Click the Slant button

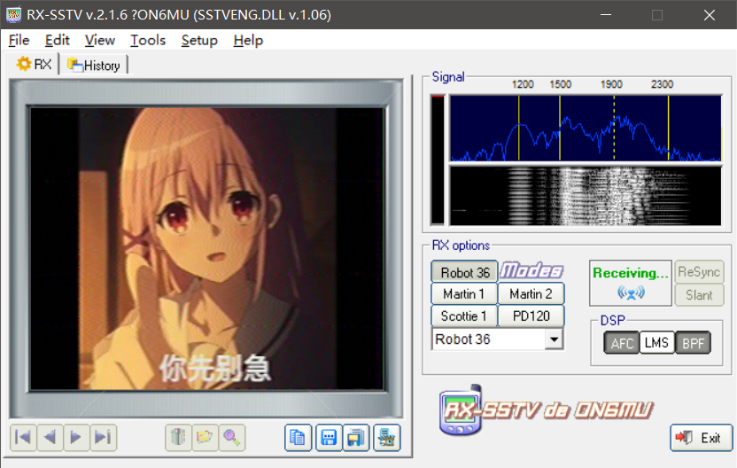(x=699, y=295)
